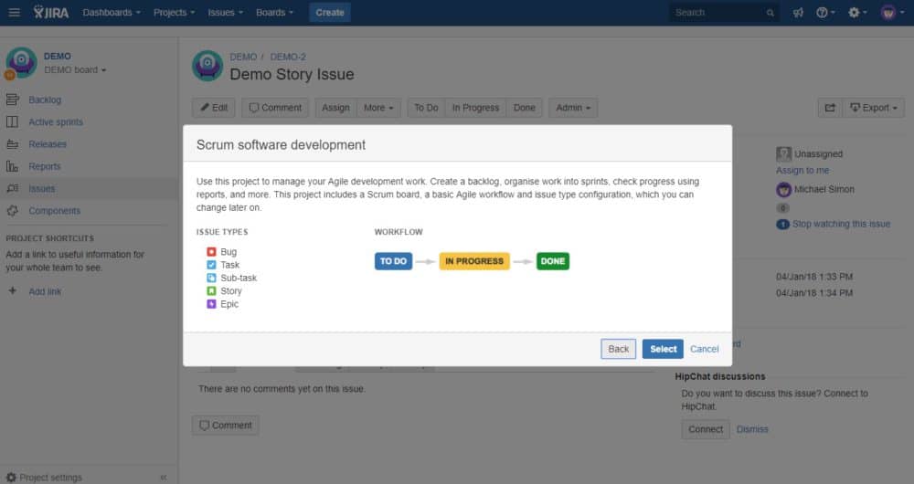The width and height of the screenshot is (914, 484).
Task: Click the Project settings gear icon
Action: 11,477
